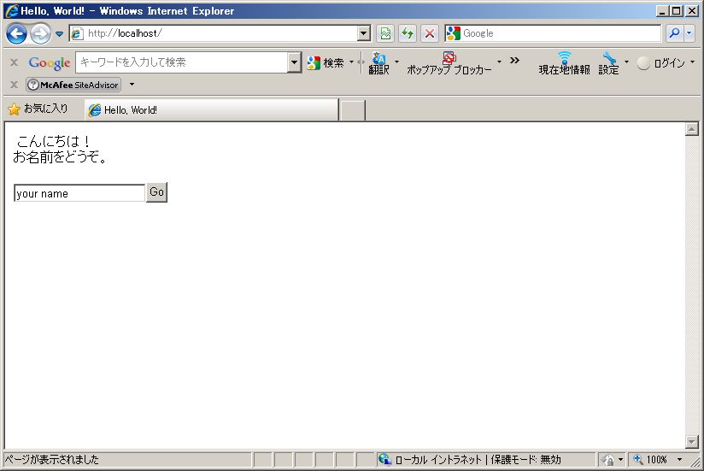Expand the Google Toolbar search history dropdown
The image size is (704, 471).
294,62
